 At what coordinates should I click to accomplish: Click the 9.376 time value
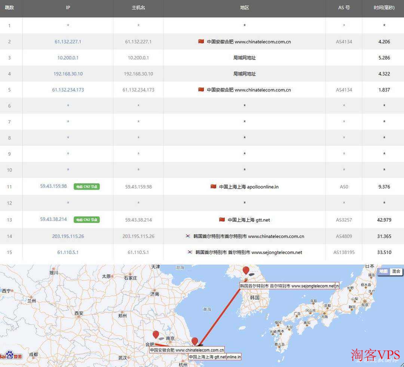(384, 187)
